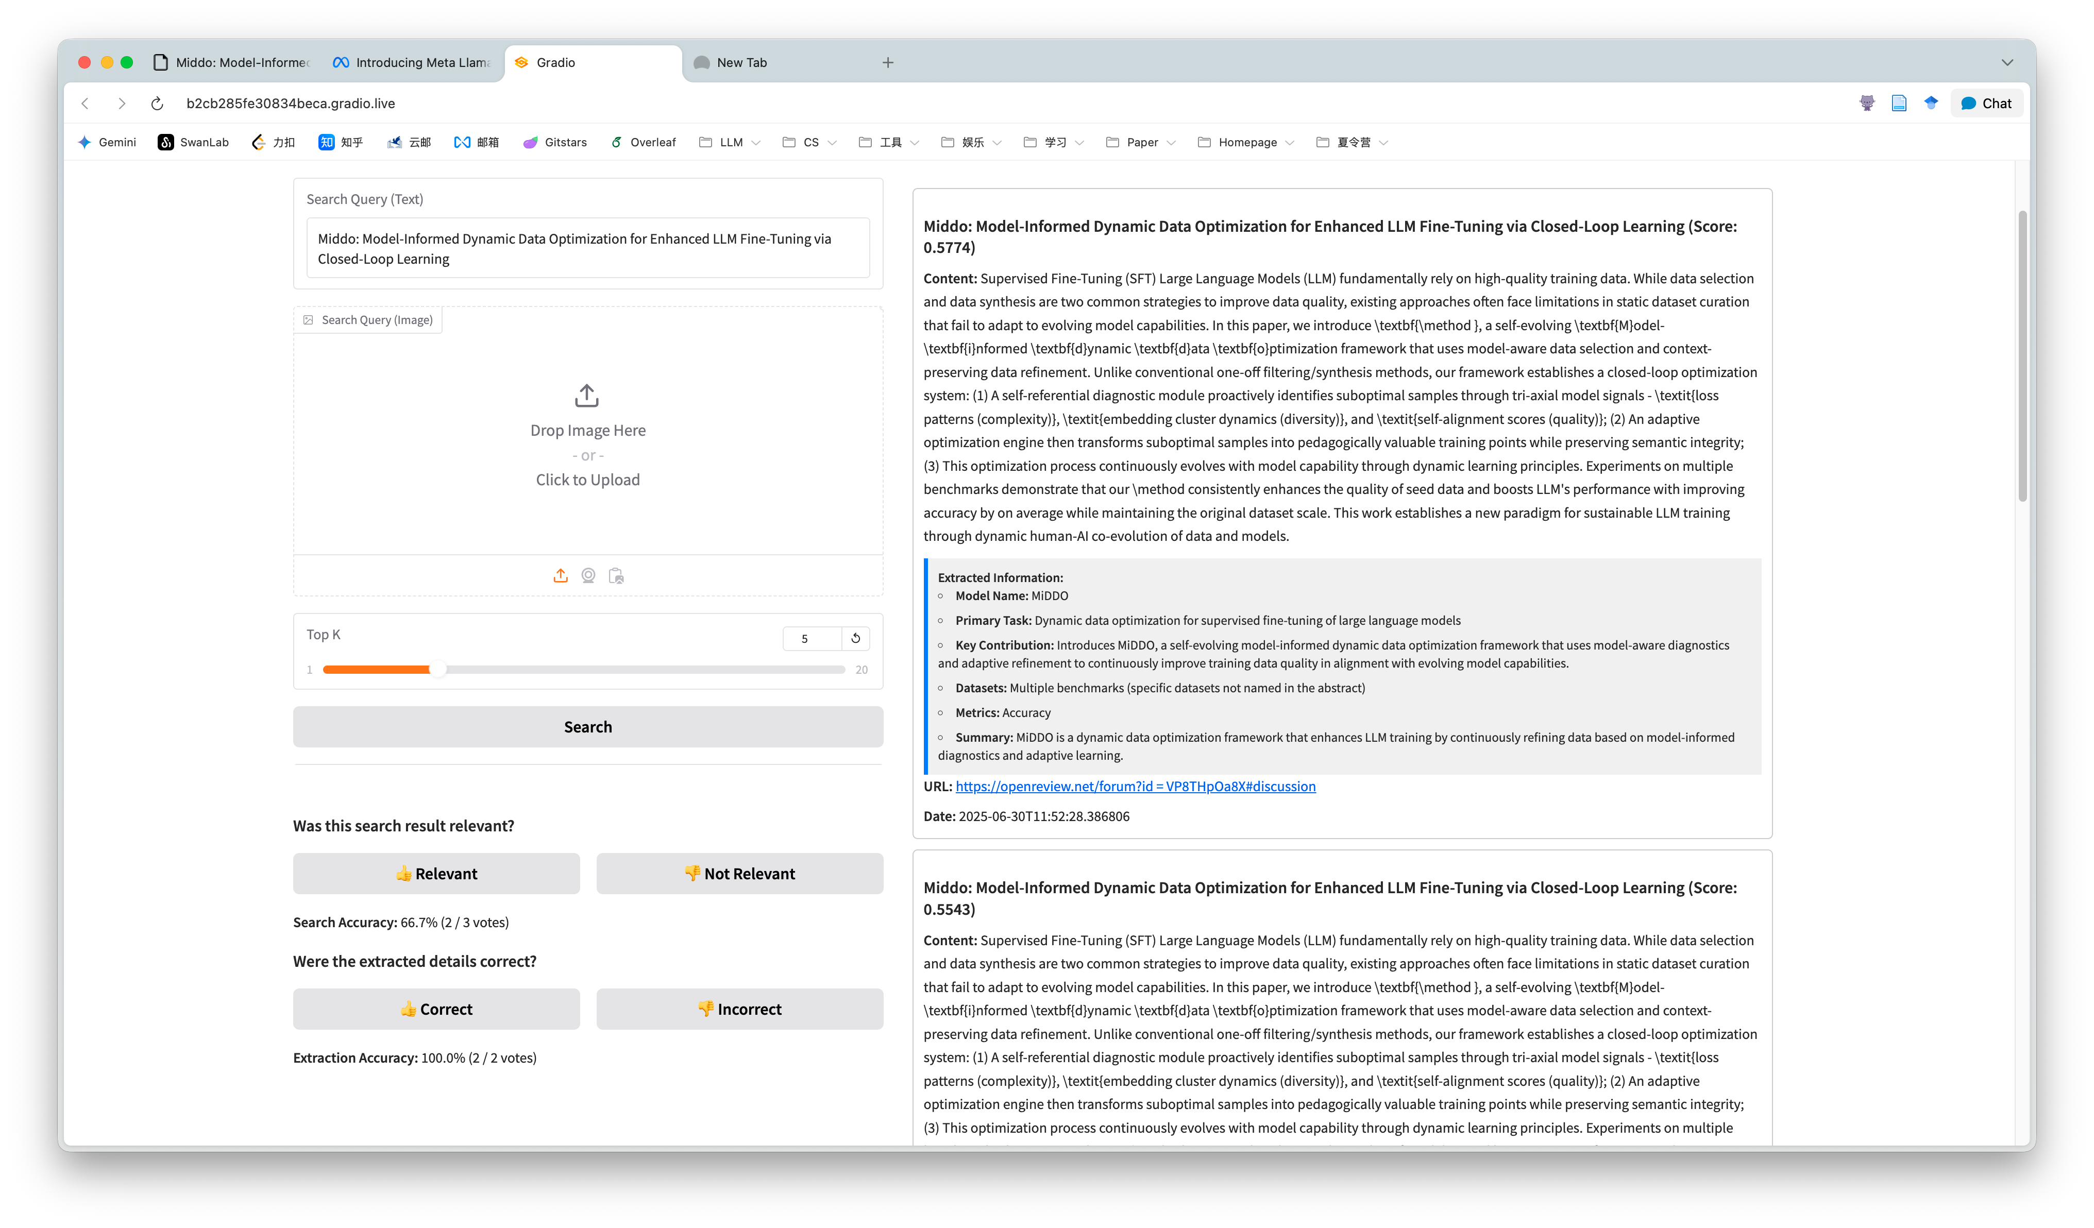Expand the Paper bookmarks folder
The width and height of the screenshot is (2094, 1228).
[x=1141, y=142]
